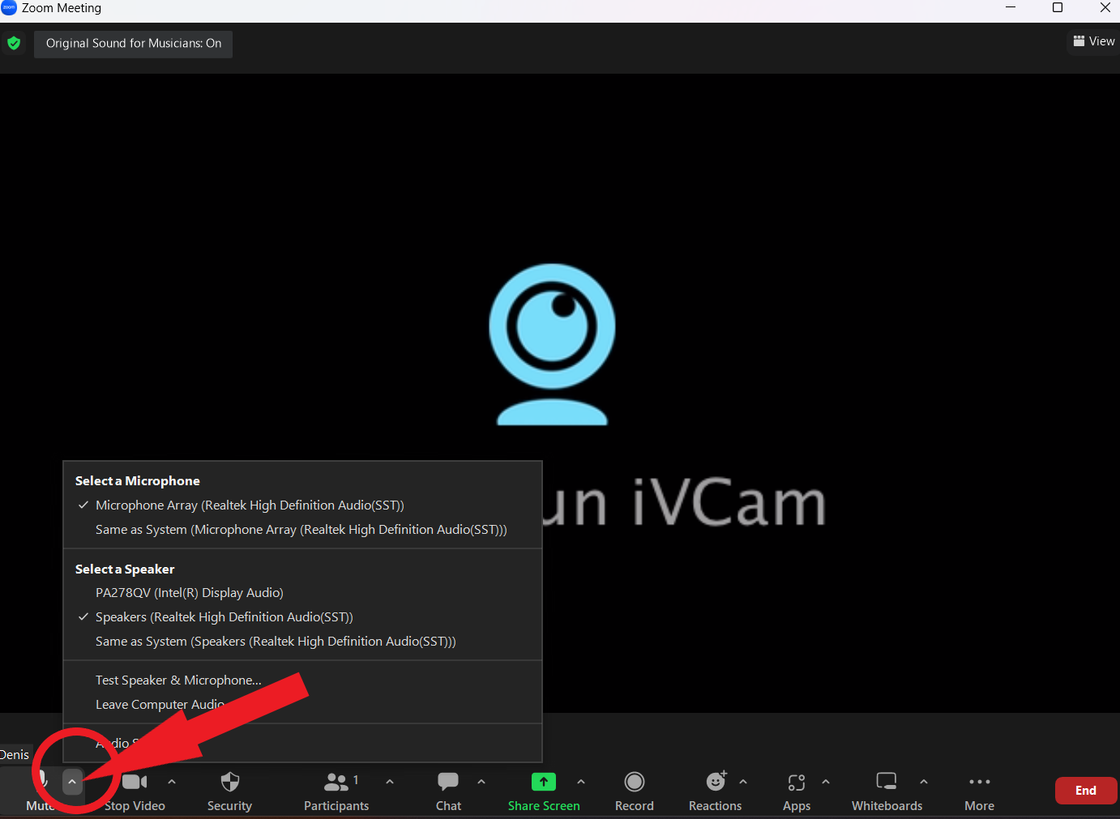Screen dimensions: 1120x819
Task: Maximize the Zoom Meeting window
Action: (1058, 8)
